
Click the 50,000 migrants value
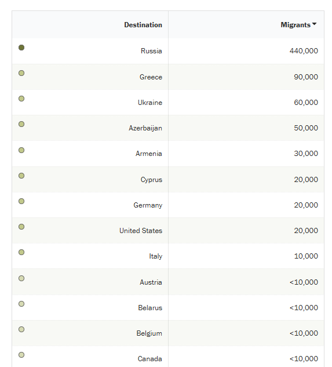[x=306, y=128]
